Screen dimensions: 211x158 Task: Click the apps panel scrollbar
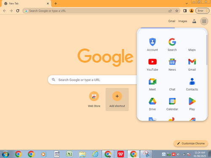(x=207, y=50)
